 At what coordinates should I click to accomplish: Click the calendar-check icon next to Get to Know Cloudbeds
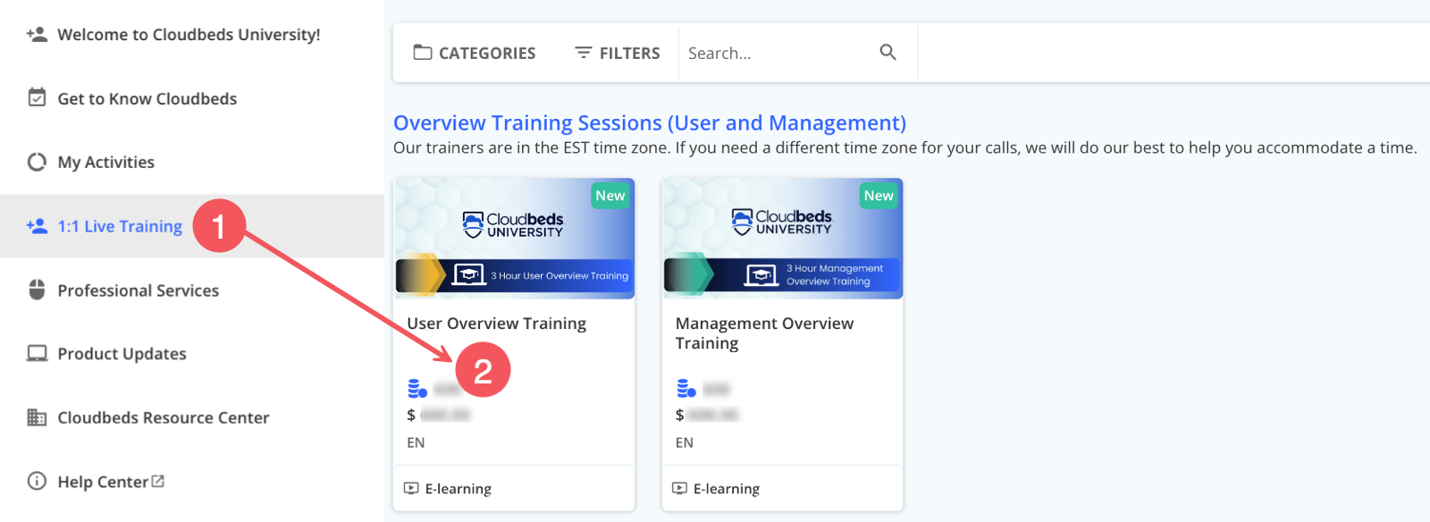[37, 97]
